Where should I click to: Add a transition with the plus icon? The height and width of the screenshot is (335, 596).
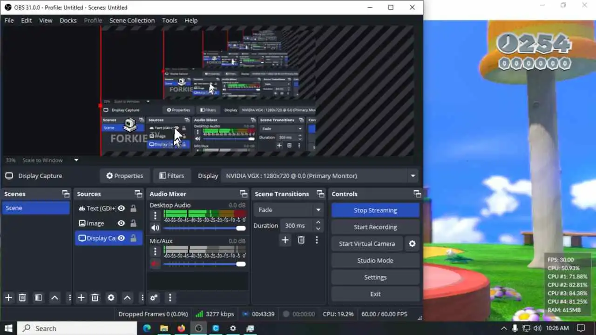point(285,240)
